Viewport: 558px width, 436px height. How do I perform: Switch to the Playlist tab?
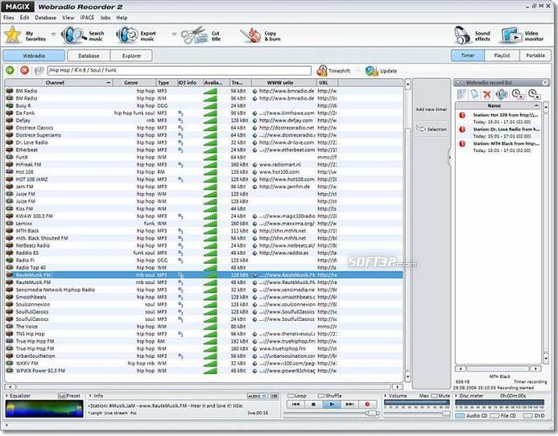click(502, 55)
